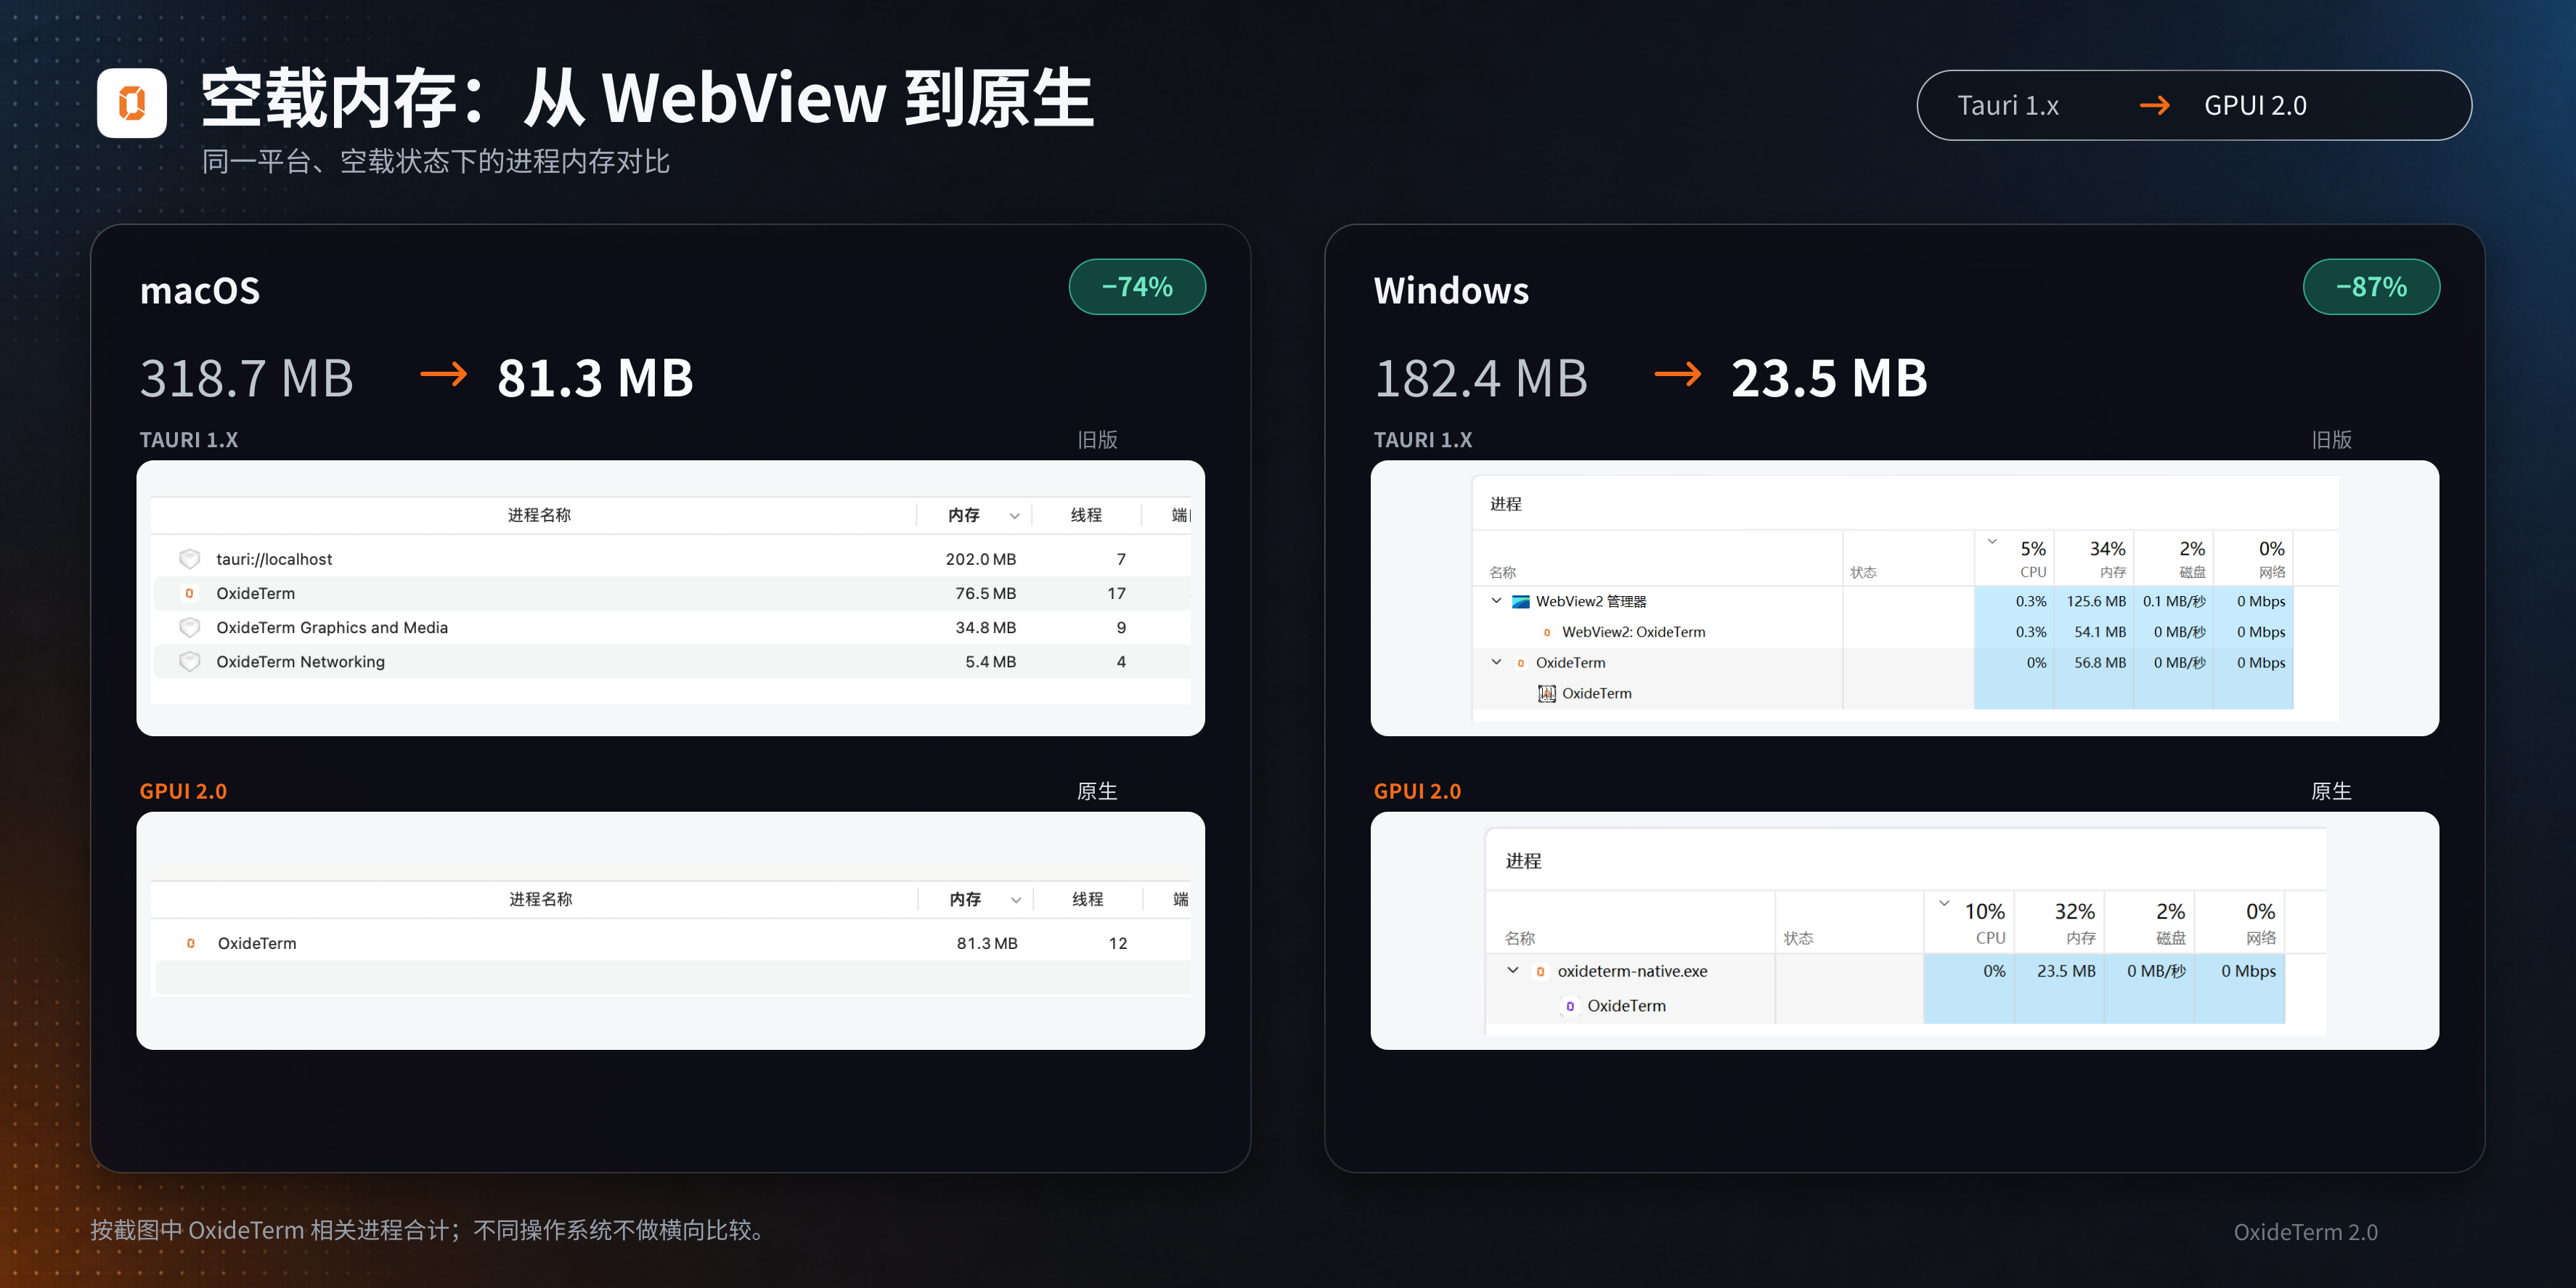Select the OxideTerm Networking row

click(671, 661)
